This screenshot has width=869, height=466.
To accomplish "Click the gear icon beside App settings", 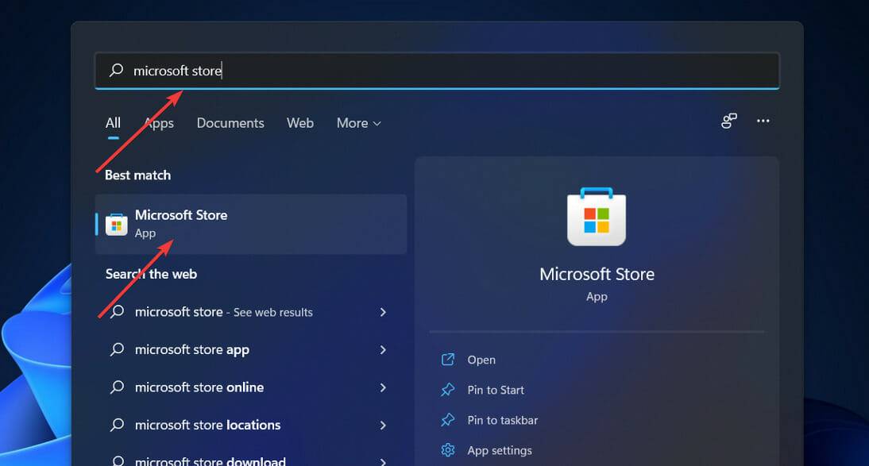I will coord(448,450).
